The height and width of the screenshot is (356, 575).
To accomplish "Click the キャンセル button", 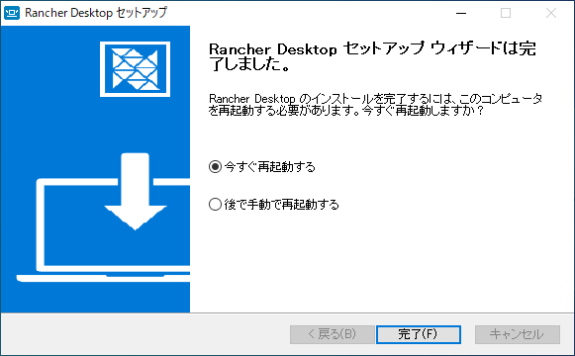I will click(x=517, y=334).
